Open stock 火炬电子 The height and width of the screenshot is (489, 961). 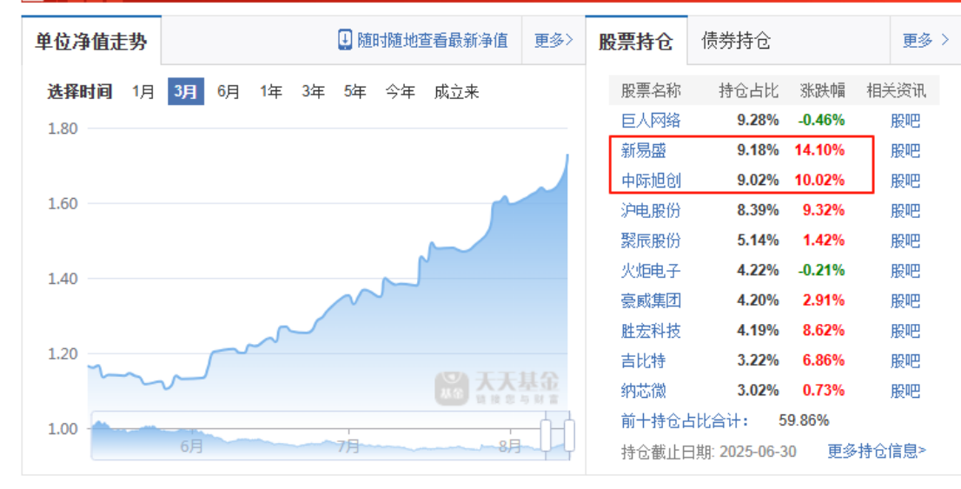coord(651,270)
